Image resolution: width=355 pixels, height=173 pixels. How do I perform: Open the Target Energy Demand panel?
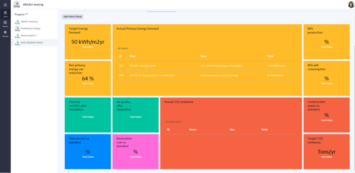coord(88,42)
